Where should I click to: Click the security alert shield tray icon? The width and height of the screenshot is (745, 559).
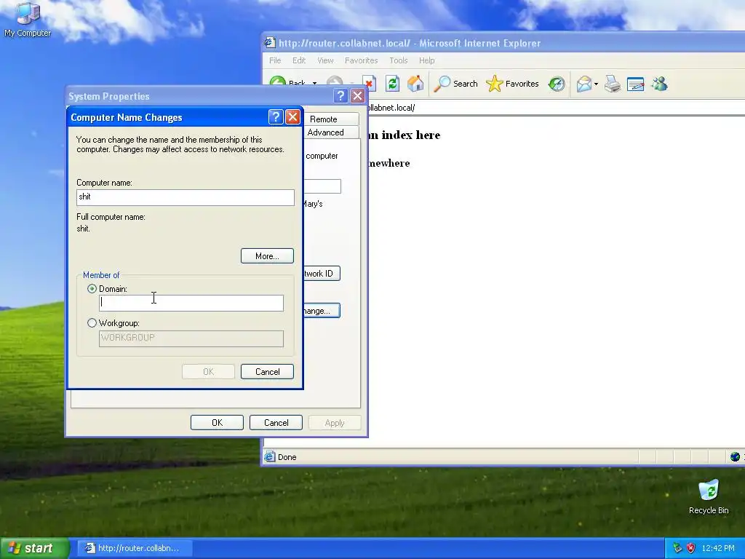click(691, 548)
